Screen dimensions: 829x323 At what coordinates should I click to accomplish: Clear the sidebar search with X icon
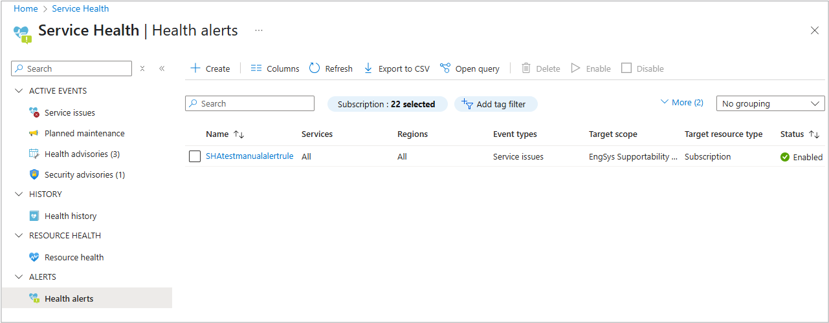(142, 68)
